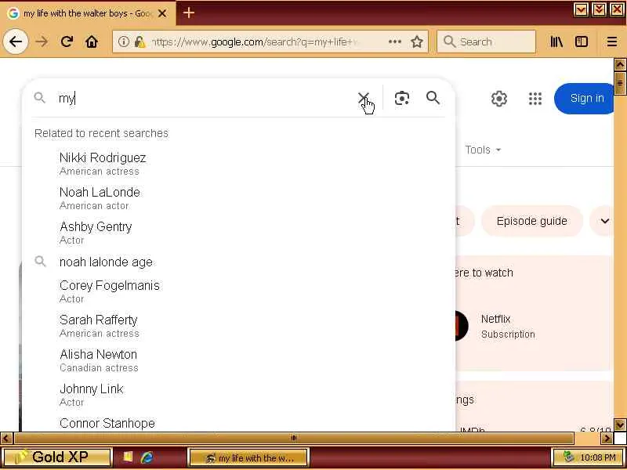Select the 'noah lalonde age' suggestion

pos(238,262)
